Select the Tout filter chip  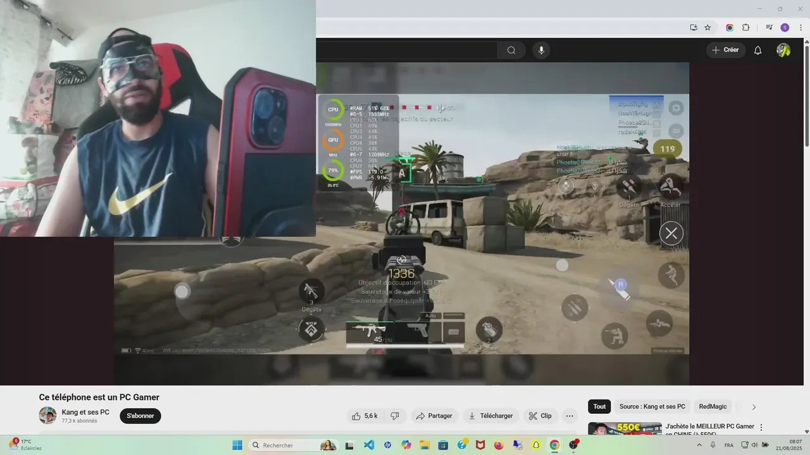pos(599,406)
